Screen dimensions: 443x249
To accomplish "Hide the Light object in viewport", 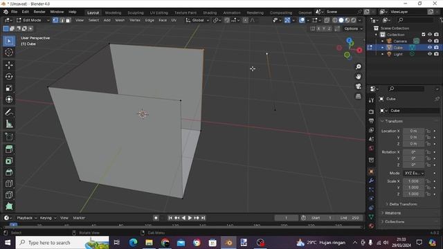I will pos(430,54).
